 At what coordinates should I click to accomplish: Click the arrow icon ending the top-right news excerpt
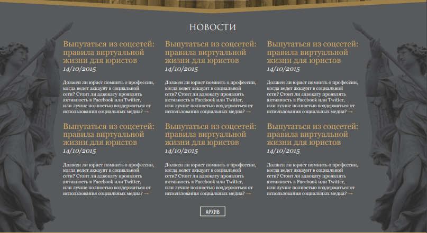(x=351, y=112)
